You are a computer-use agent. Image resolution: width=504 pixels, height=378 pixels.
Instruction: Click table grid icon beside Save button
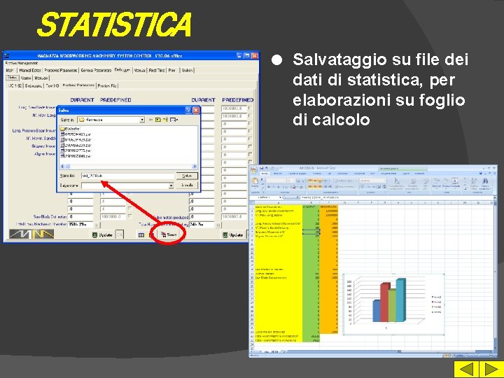point(141,235)
